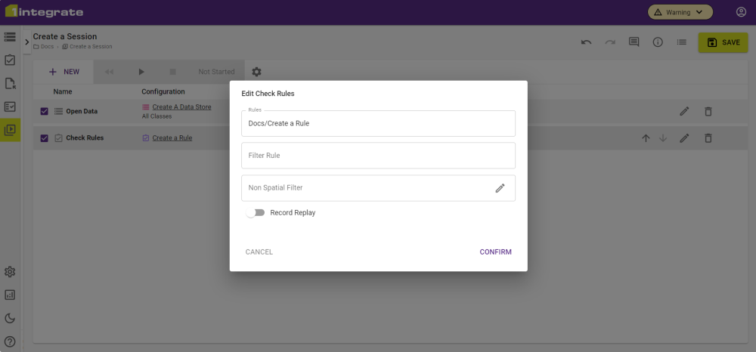Image resolution: width=756 pixels, height=352 pixels.
Task: Uncheck the Open Data task checkbox
Action: click(44, 112)
